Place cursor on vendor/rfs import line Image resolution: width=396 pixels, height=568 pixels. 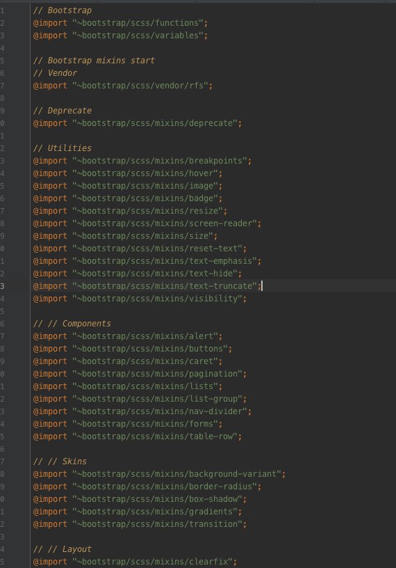point(123,86)
